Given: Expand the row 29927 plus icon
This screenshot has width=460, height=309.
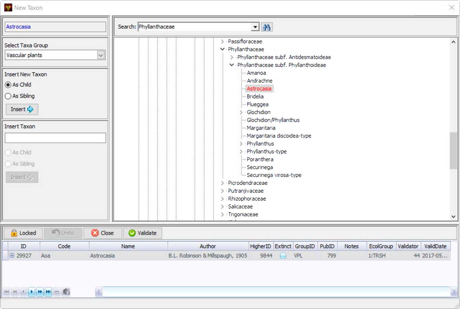Looking at the screenshot, I should point(12,256).
